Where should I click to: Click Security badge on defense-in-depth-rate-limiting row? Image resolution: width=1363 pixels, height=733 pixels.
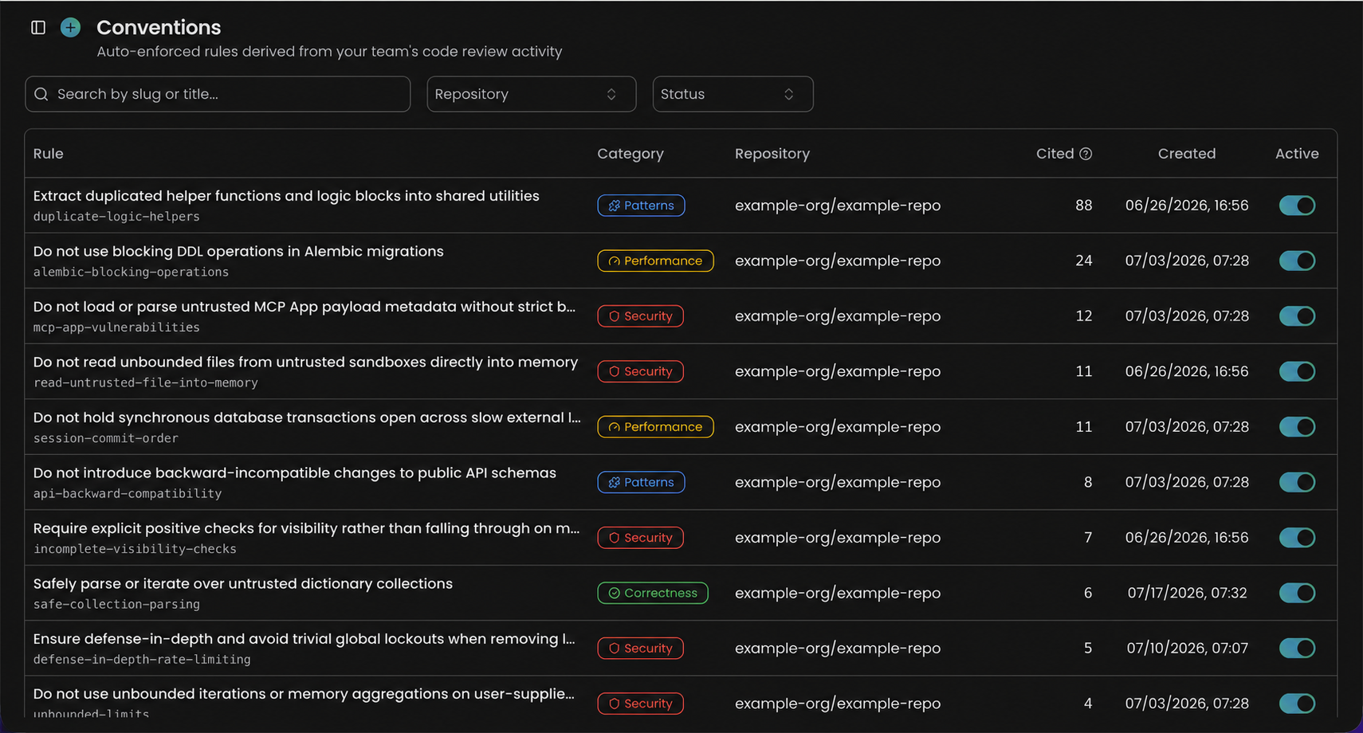[x=640, y=649]
